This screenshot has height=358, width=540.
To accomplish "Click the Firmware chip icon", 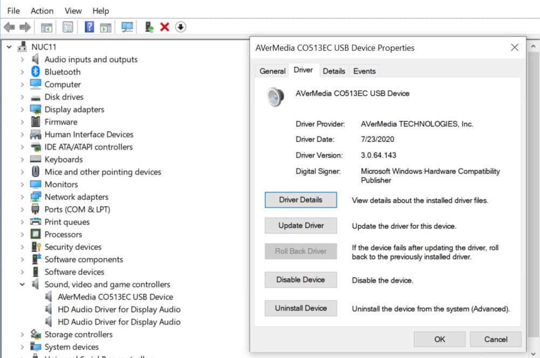I will [x=36, y=121].
